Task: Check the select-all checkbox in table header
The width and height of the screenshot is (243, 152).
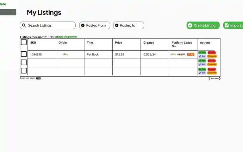Action: coord(24,42)
